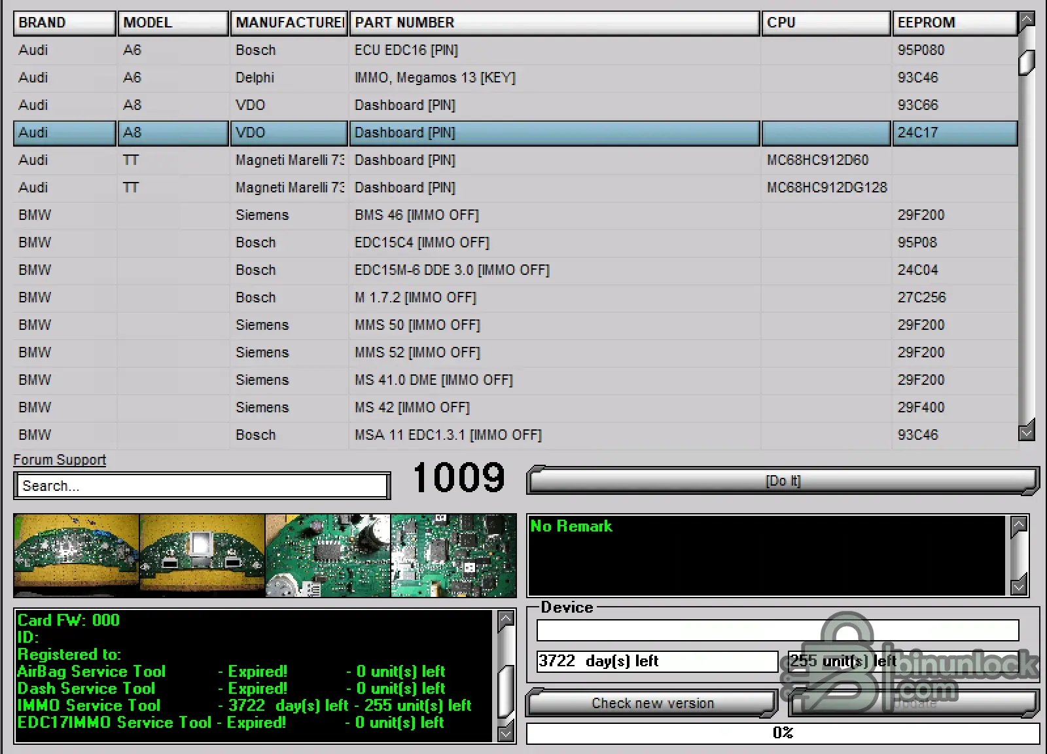Select the Audi A6 ECU EDC16 row
Image resolution: width=1047 pixels, height=754 pixels.
coord(458,50)
